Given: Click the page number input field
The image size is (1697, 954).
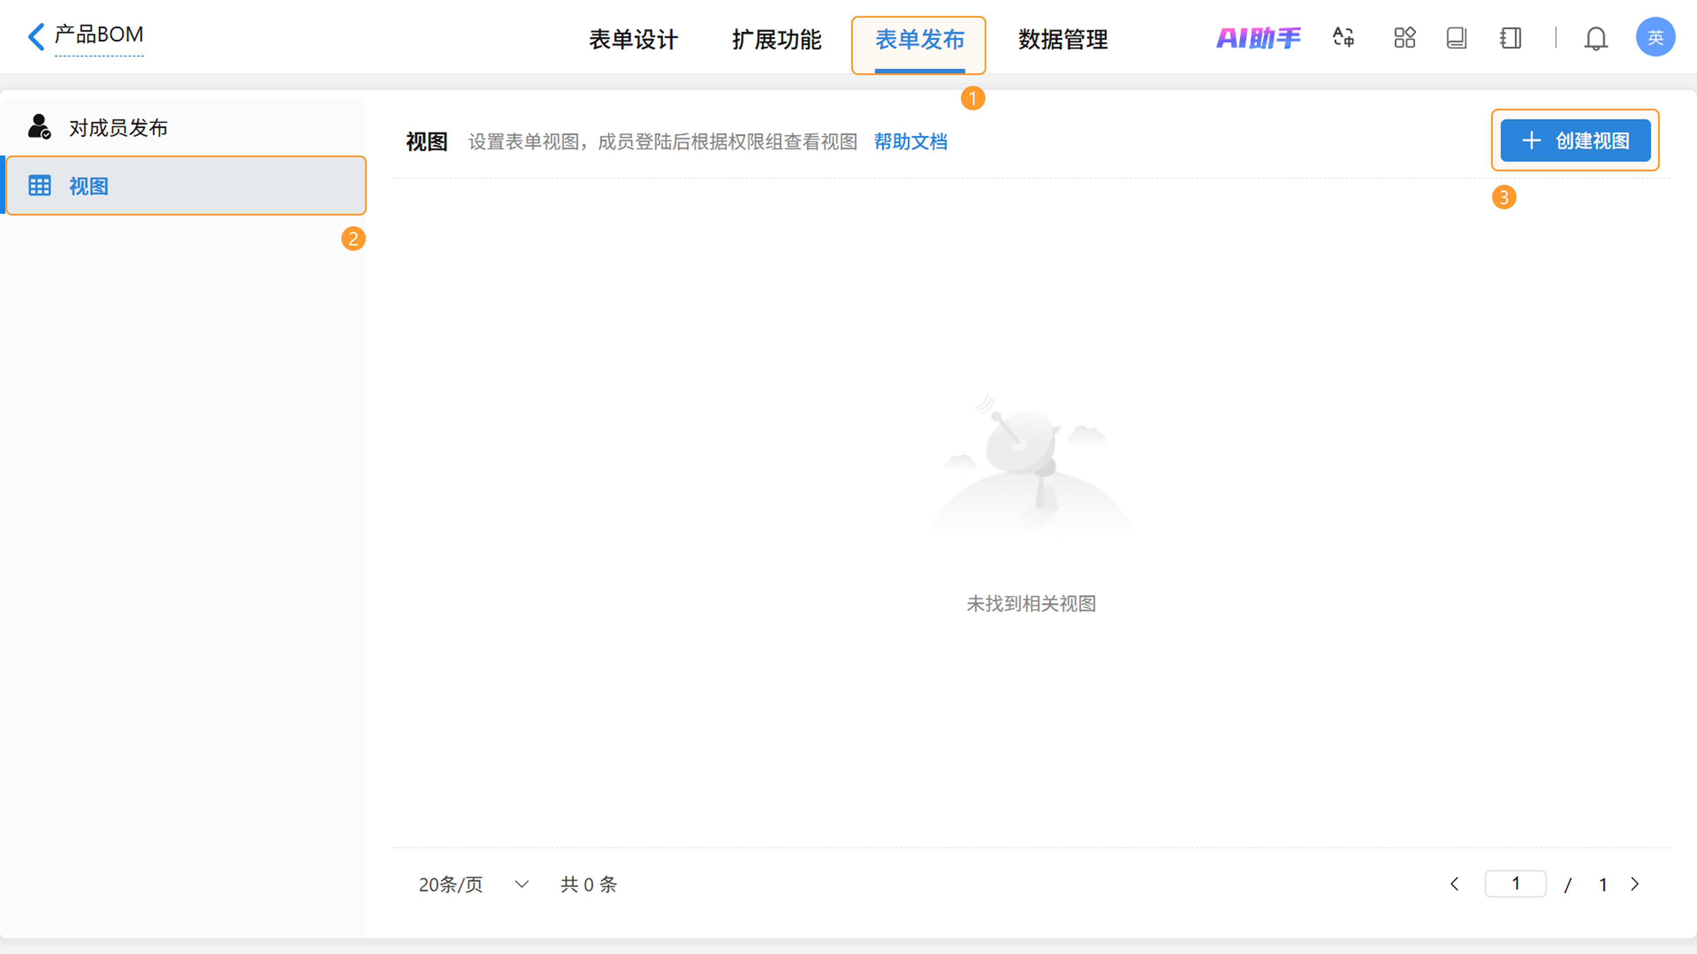Looking at the screenshot, I should click(x=1515, y=883).
